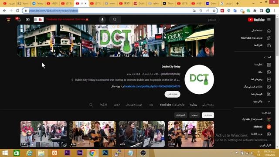
Task: Open the first subscribed channel above Mehrad
Action: (256, 119)
